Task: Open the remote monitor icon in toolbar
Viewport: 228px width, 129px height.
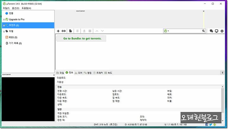Action: tap(217, 31)
